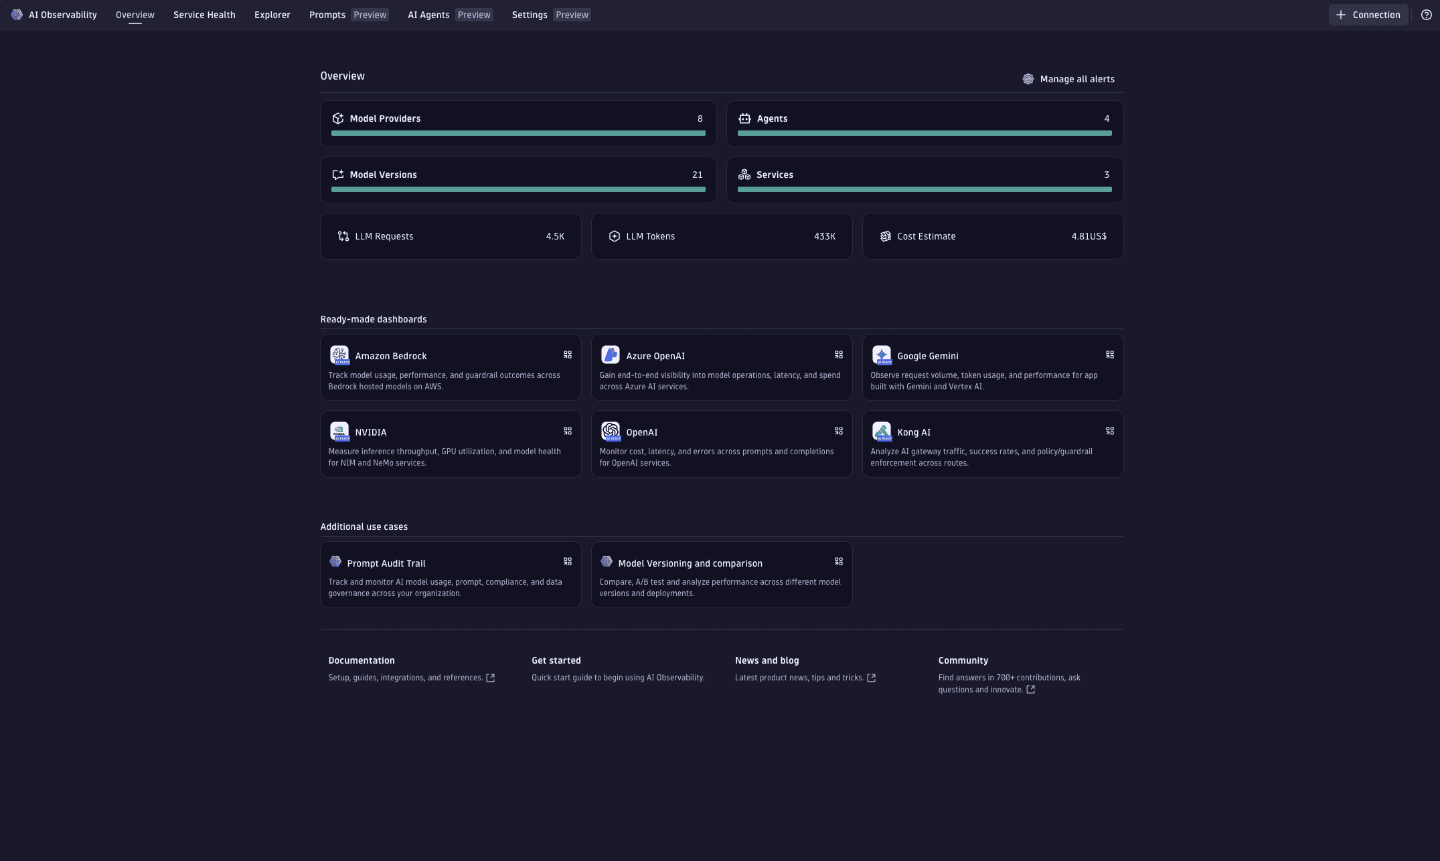1440x861 pixels.
Task: Click the Manage all alerts icon
Action: click(1028, 79)
